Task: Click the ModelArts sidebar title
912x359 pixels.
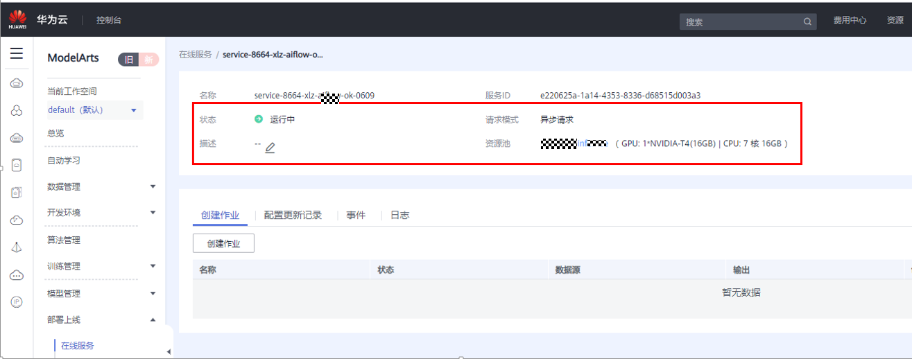Action: coord(74,58)
